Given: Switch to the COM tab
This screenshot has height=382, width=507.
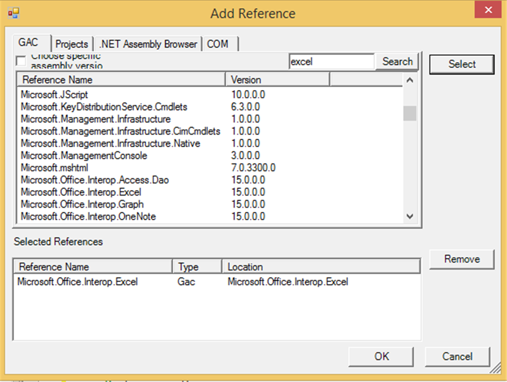Looking at the screenshot, I should click(220, 44).
